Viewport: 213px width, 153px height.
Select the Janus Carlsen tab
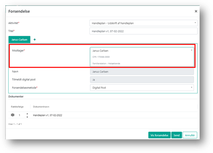19,40
